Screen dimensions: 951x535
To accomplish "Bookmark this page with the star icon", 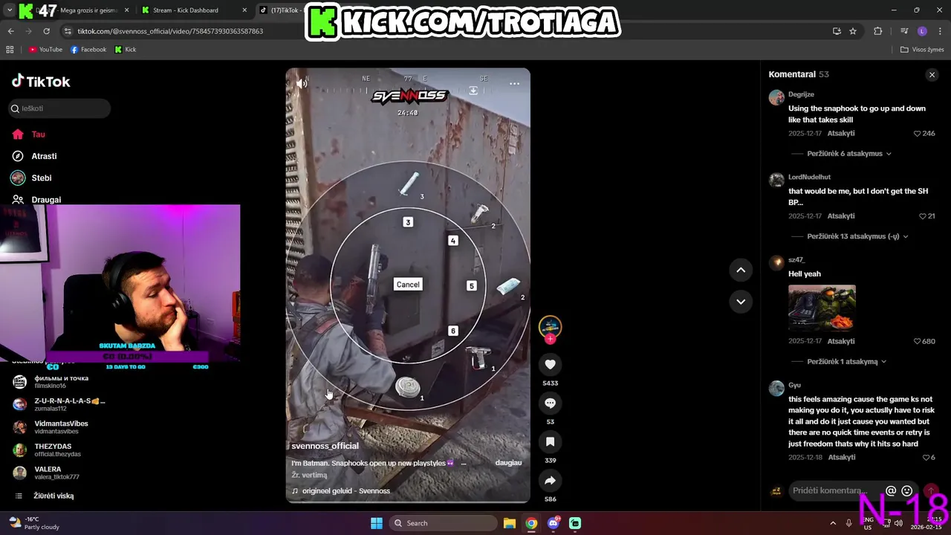I will pyautogui.click(x=853, y=31).
